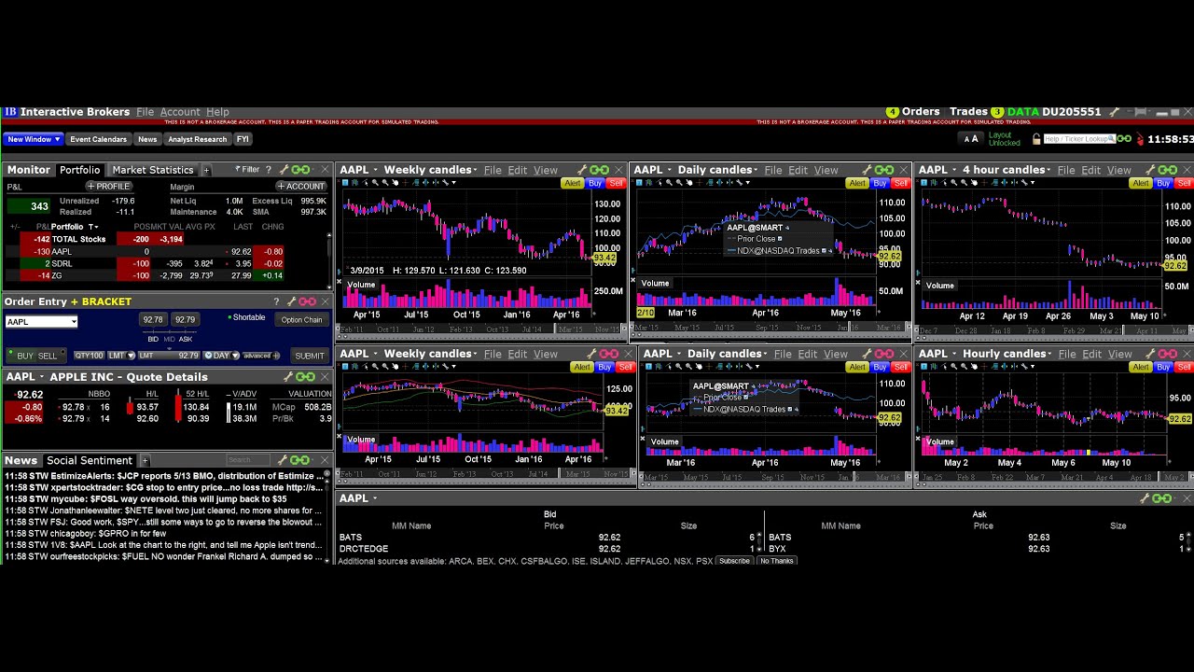Open Order Entry help question mark

[x=276, y=301]
